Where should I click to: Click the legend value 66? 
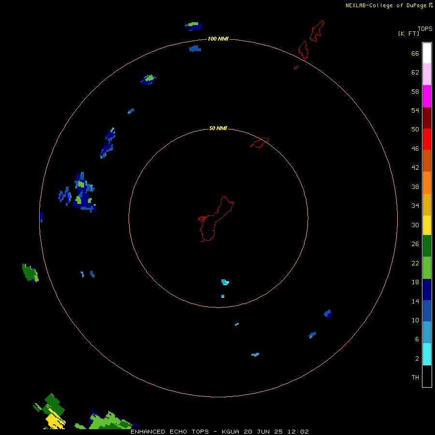click(x=415, y=53)
